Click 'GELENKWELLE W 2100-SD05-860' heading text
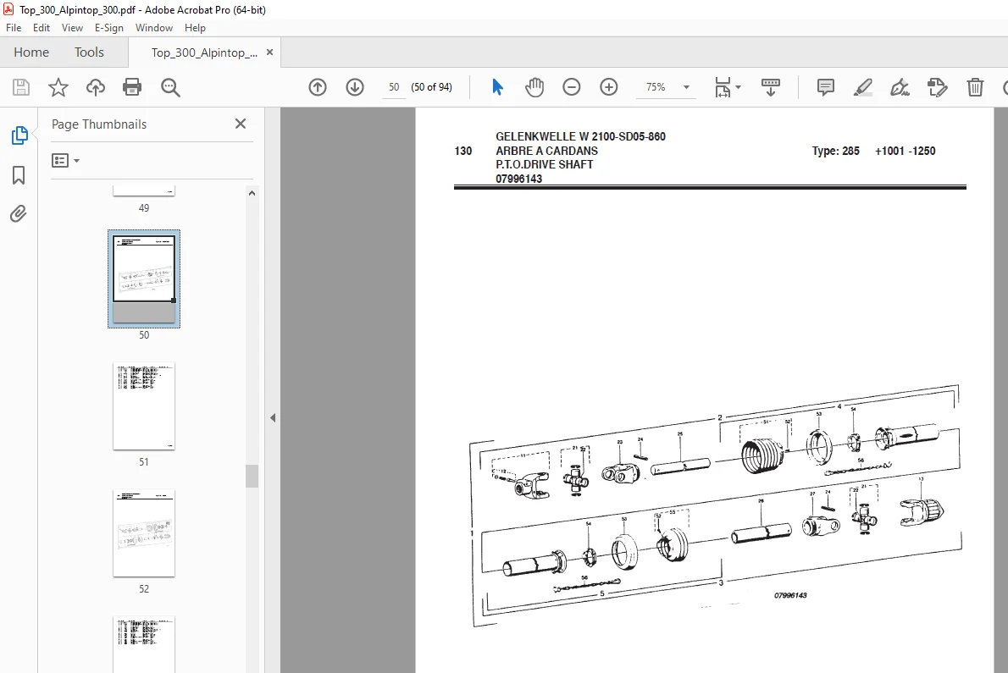The image size is (1008, 673). click(x=580, y=136)
